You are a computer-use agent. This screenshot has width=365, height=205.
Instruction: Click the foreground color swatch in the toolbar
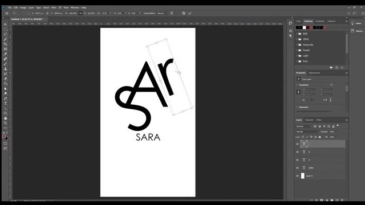point(4,137)
